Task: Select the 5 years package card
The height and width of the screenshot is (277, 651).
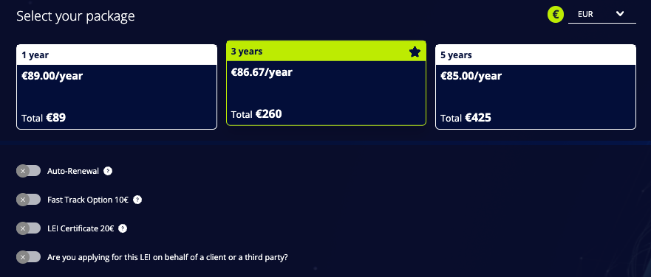Action: point(536,87)
